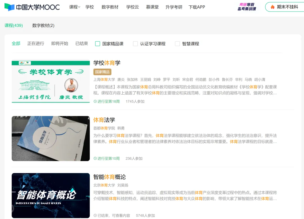Click 1745人参加 text
Viewport: 304px width, 219px height.
coord(135,102)
